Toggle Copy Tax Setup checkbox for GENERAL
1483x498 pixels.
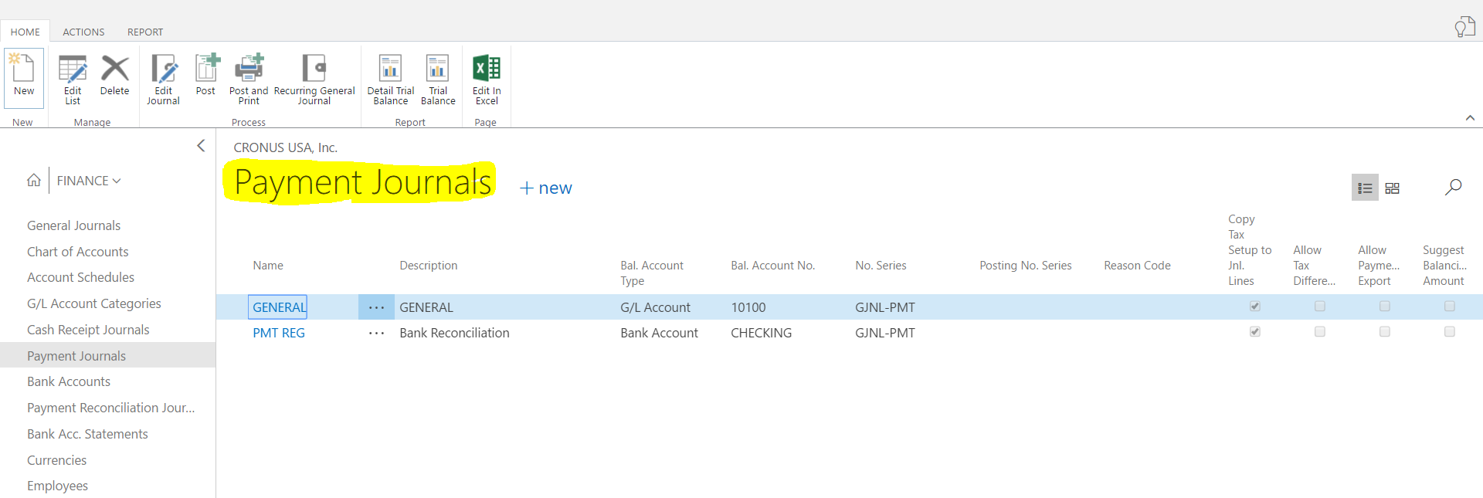1255,307
